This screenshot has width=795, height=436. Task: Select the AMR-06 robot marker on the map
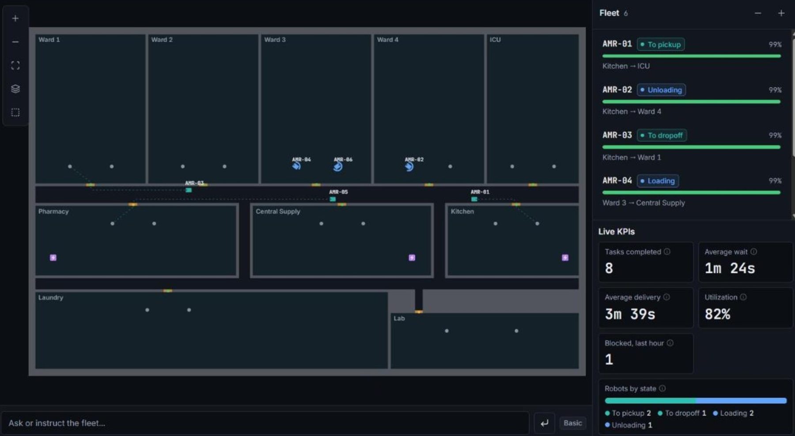pos(338,166)
